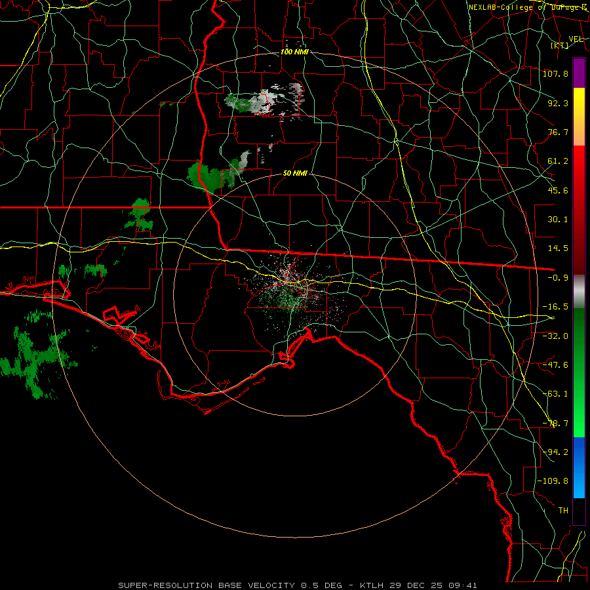
Task: Click the "VEL" legend heading
Action: coord(576,39)
